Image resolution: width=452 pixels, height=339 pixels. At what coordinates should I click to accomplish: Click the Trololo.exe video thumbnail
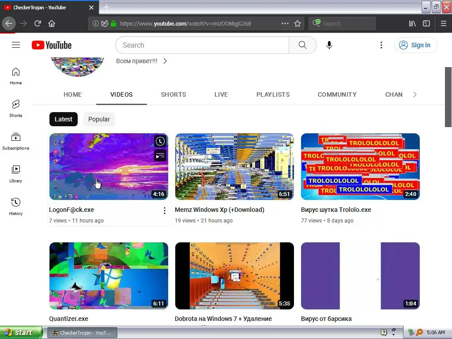pyautogui.click(x=360, y=166)
